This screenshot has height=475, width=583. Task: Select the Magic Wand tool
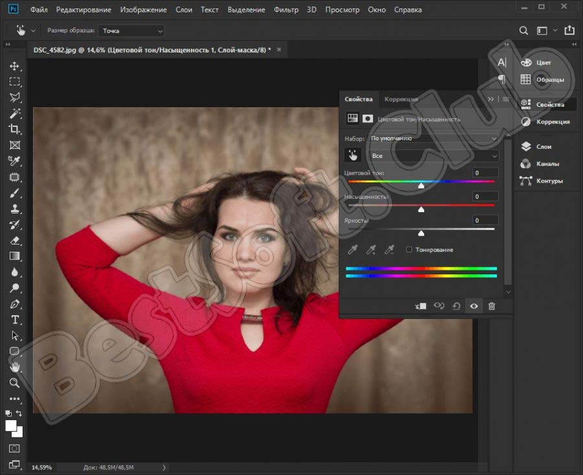[x=14, y=113]
